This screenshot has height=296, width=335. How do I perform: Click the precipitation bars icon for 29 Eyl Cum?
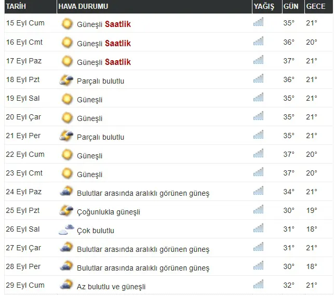coord(258,285)
